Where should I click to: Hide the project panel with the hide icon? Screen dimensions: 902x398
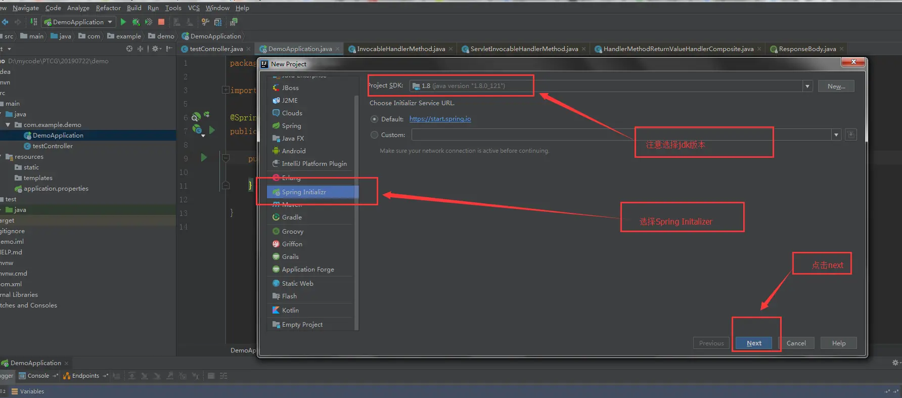(169, 49)
